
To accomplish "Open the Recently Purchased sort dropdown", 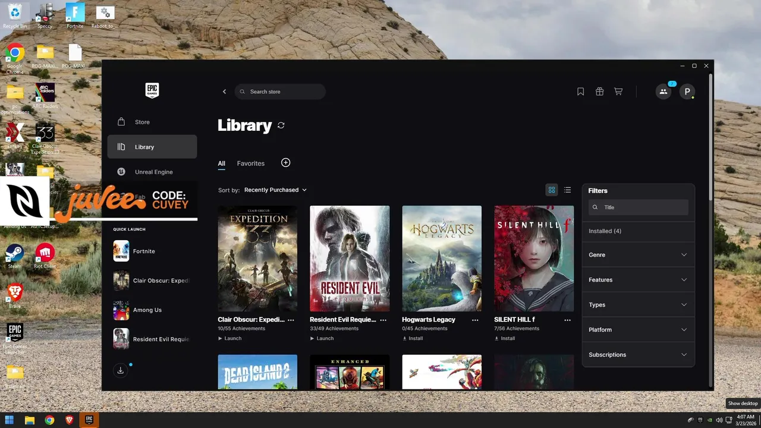I will 275,190.
